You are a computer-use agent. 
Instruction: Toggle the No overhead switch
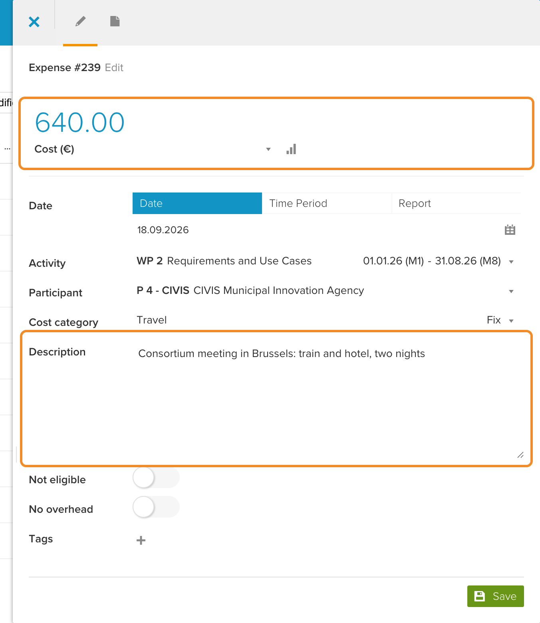(156, 507)
